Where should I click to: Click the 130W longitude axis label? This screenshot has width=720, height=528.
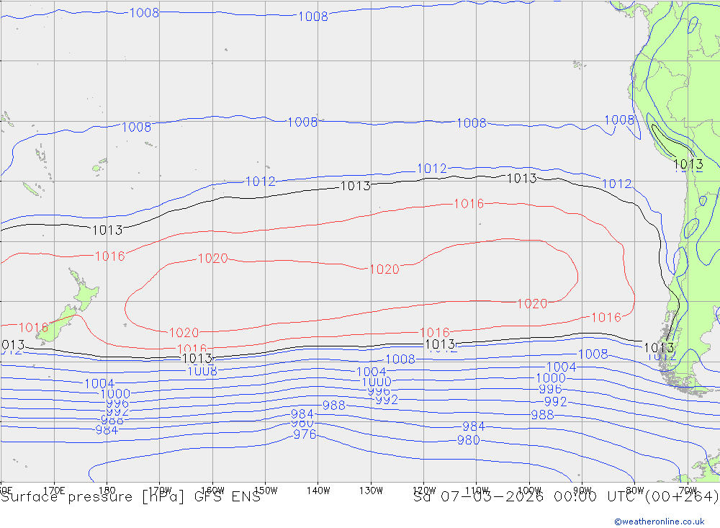[371, 491]
